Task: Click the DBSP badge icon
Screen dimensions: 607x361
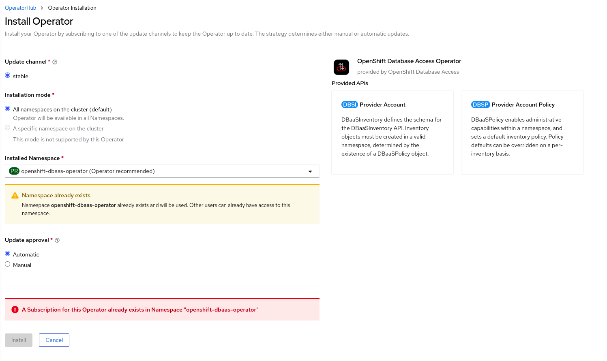Action: pyautogui.click(x=480, y=105)
